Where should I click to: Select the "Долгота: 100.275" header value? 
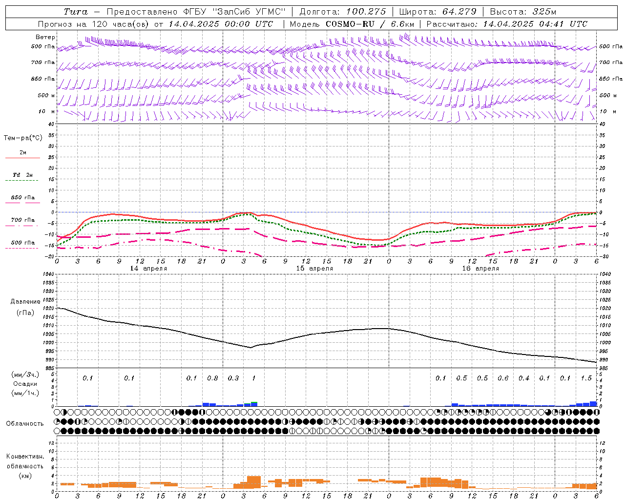coord(343,12)
